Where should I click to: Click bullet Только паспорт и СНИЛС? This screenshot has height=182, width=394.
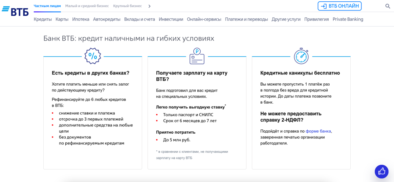point(188,115)
